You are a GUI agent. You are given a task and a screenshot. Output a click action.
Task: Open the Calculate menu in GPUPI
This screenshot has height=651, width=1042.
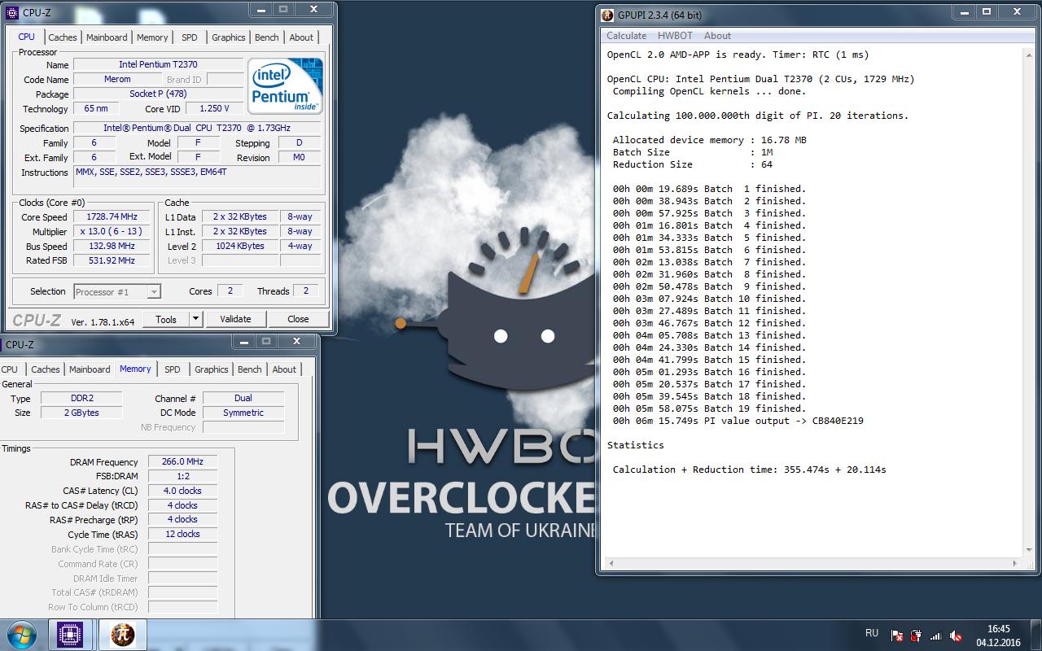pos(626,36)
